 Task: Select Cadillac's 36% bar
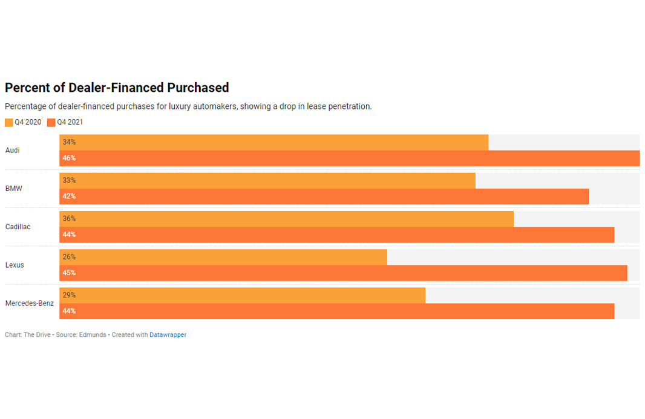click(x=286, y=219)
